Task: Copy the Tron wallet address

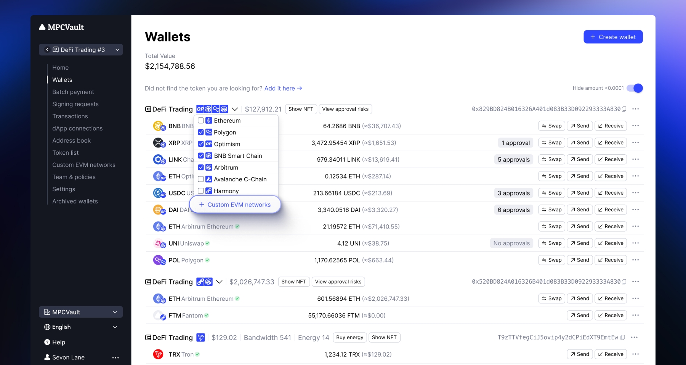Action: coord(623,337)
